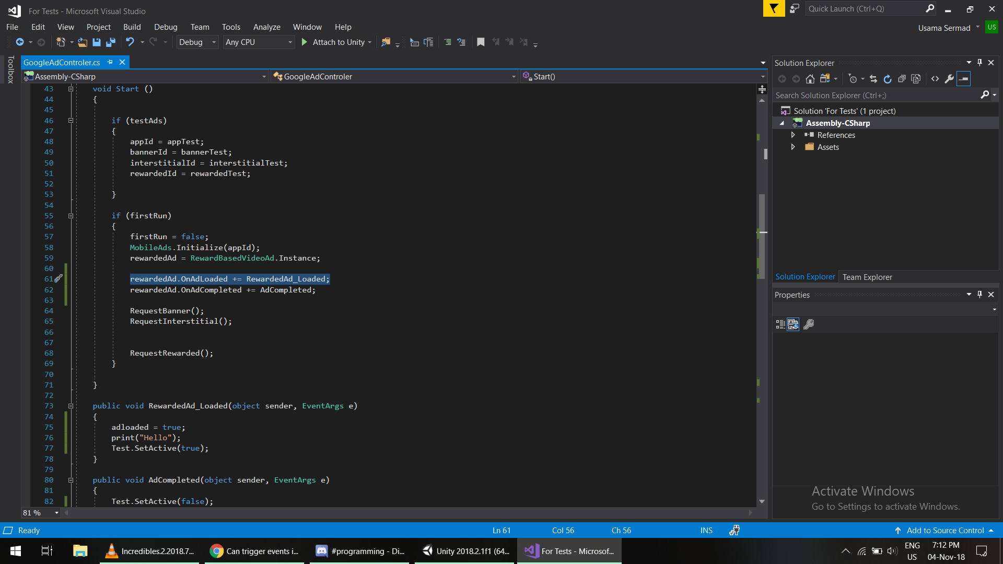Open the Build menu
The image size is (1003, 564).
[x=132, y=27]
